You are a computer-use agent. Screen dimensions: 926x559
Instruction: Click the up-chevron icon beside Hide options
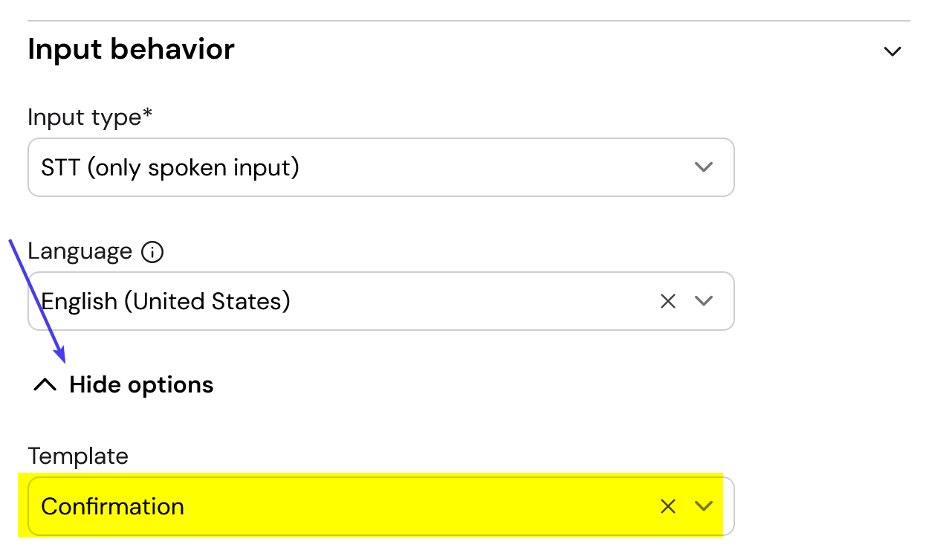[45, 384]
